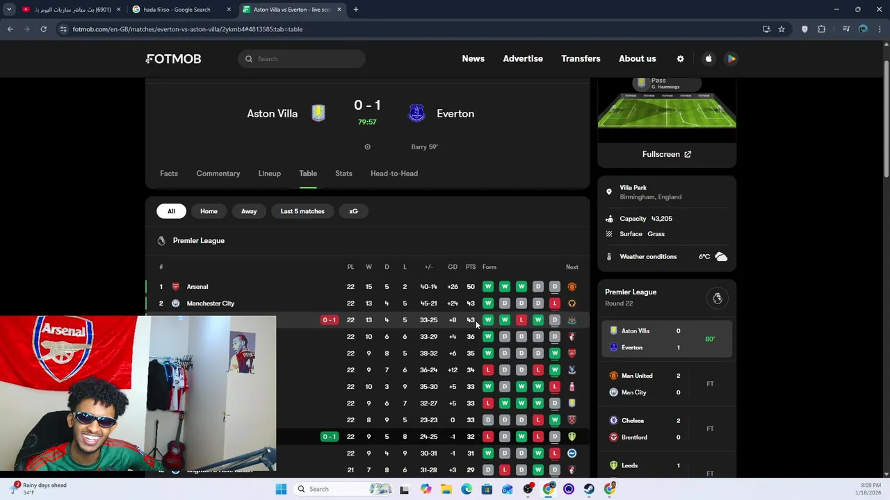Click the Premier League round icon in sidebar
Image resolution: width=890 pixels, height=500 pixels.
coord(718,299)
